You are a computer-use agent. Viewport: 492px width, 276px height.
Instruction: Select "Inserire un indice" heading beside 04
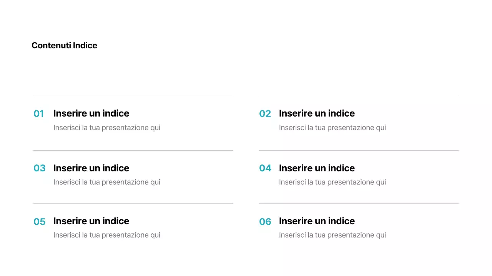(317, 168)
